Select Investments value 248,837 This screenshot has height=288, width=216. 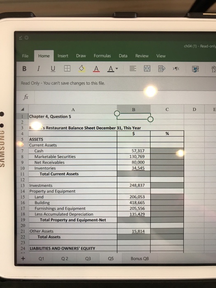click(x=134, y=185)
